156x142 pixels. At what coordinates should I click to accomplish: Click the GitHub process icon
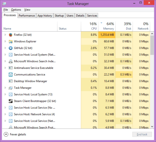pyautogui.click(x=10, y=48)
